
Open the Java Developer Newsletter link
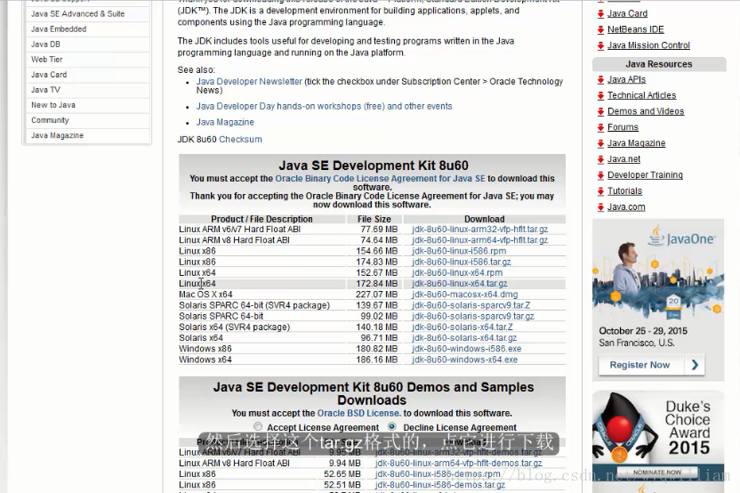tap(249, 81)
